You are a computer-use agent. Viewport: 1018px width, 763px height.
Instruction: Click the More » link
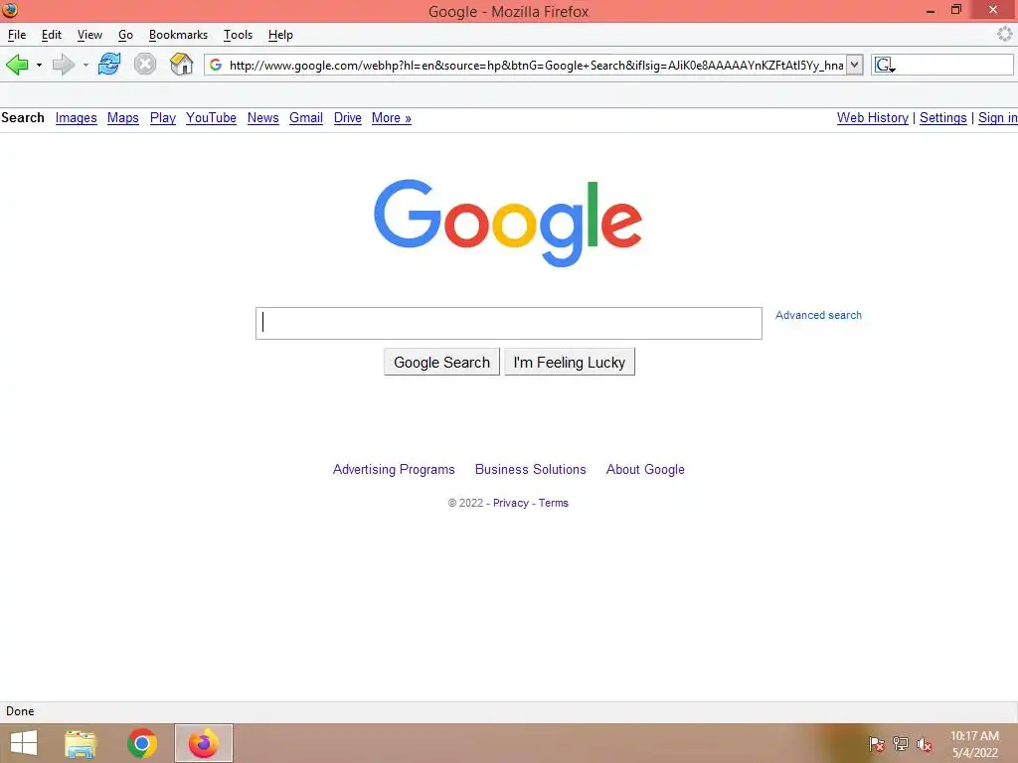[x=392, y=117]
